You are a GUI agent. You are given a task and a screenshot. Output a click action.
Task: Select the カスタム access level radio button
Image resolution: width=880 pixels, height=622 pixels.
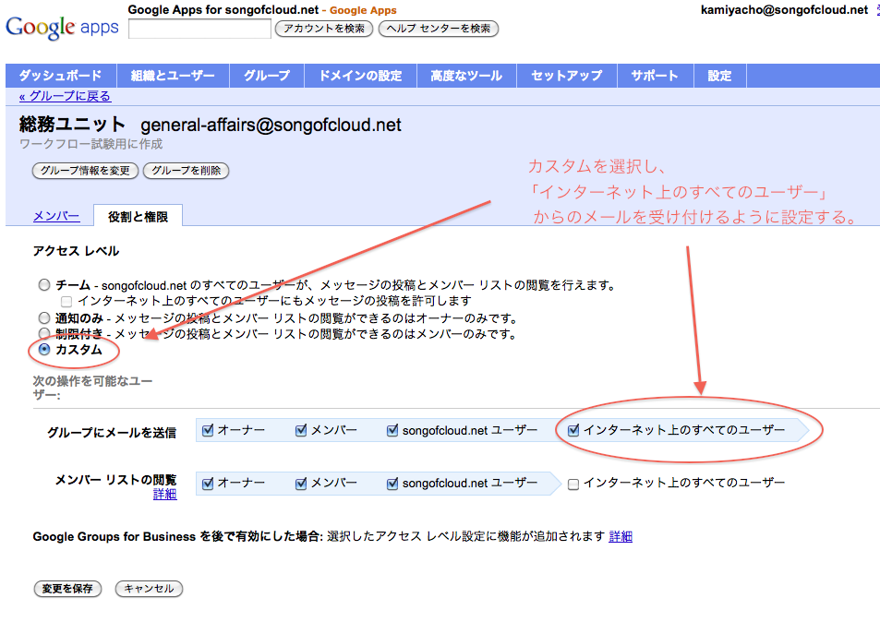44,350
